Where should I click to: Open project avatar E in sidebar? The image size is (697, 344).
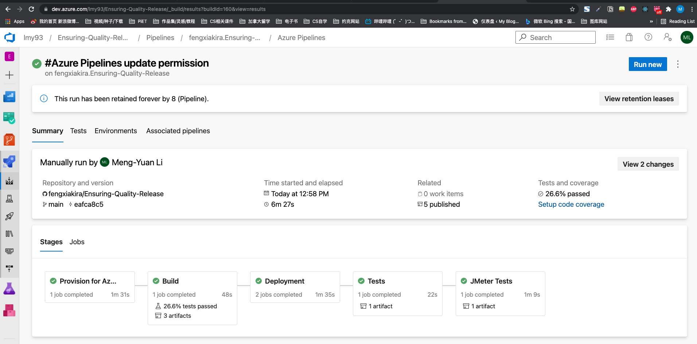coord(9,56)
